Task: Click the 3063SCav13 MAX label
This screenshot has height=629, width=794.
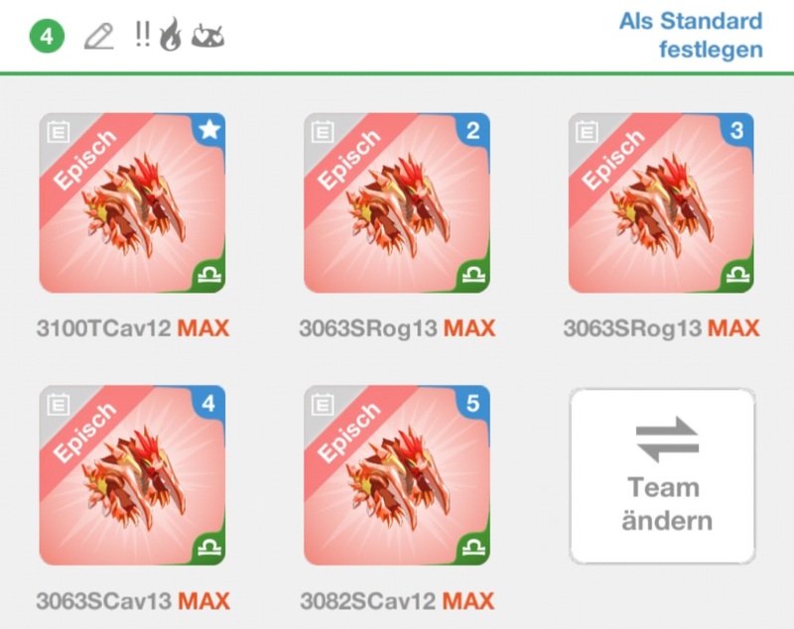Action: (133, 601)
